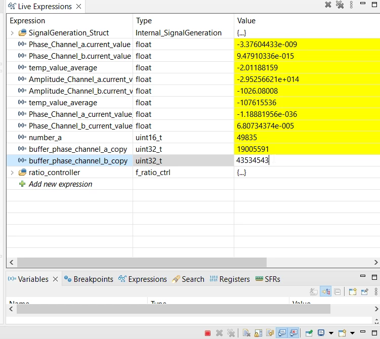
Task: Click Live Expressions scroll right arrow
Action: pos(376,263)
